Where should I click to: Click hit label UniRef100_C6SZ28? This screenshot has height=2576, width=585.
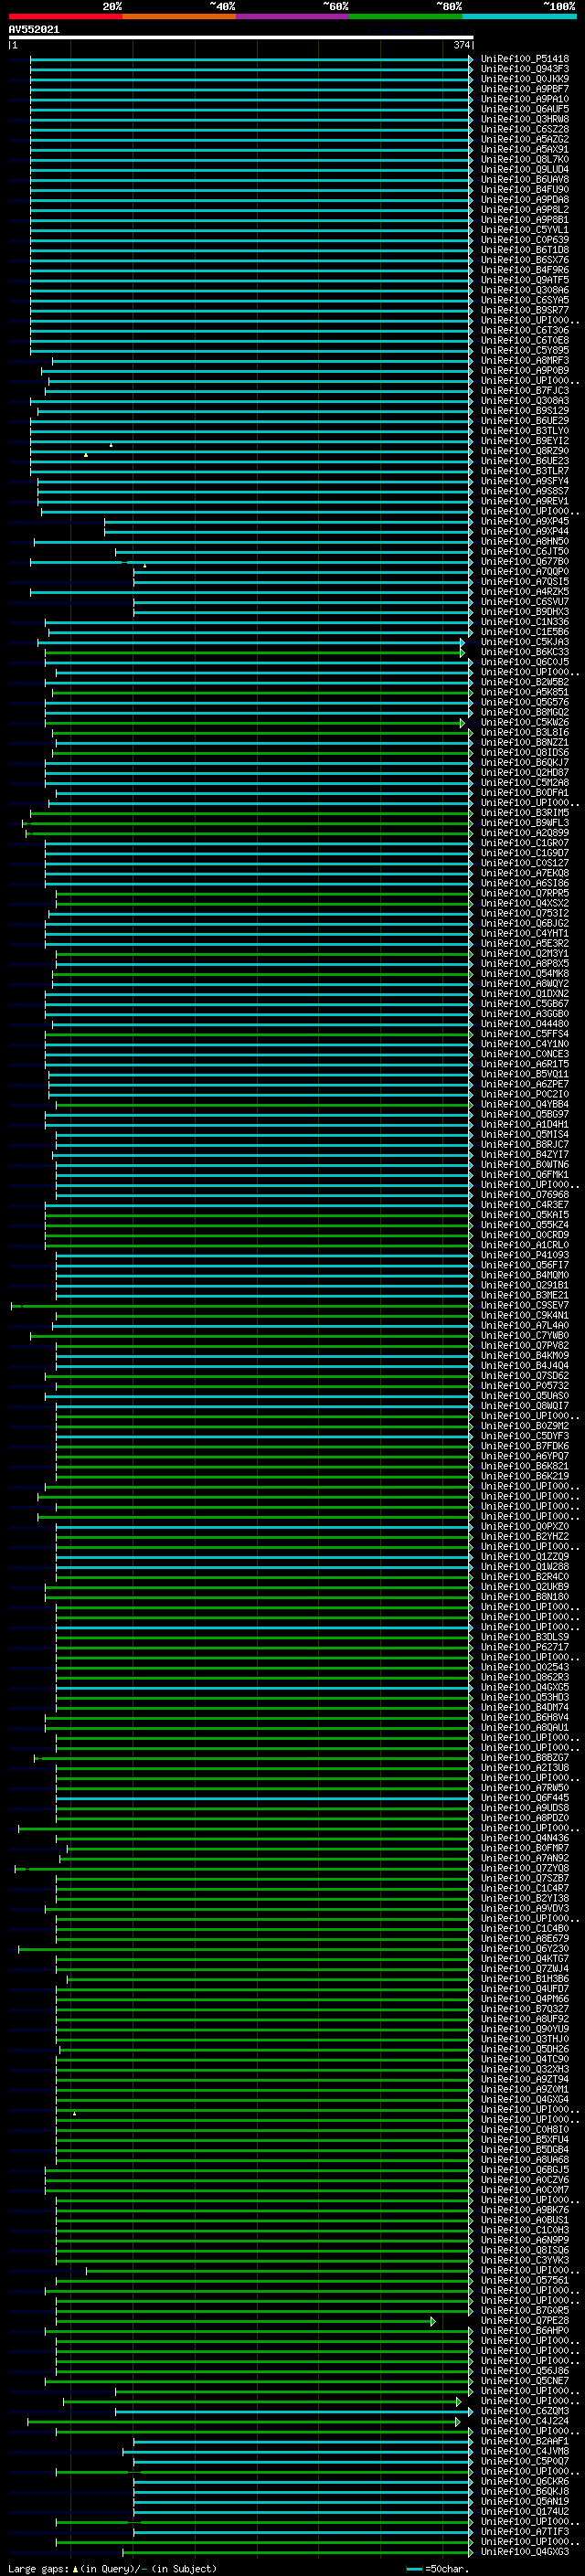point(525,129)
